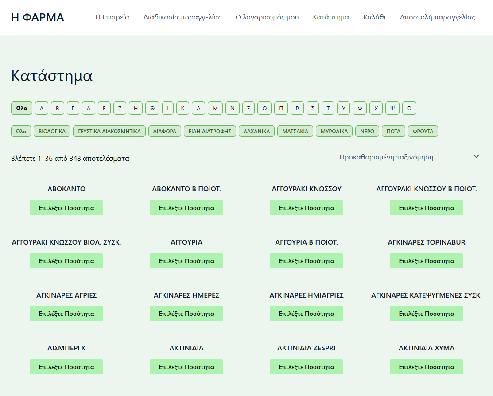This screenshot has height=396, width=493.
Task: Show the ΛΑΧΑΝΙΚΑ category
Action: [256, 131]
